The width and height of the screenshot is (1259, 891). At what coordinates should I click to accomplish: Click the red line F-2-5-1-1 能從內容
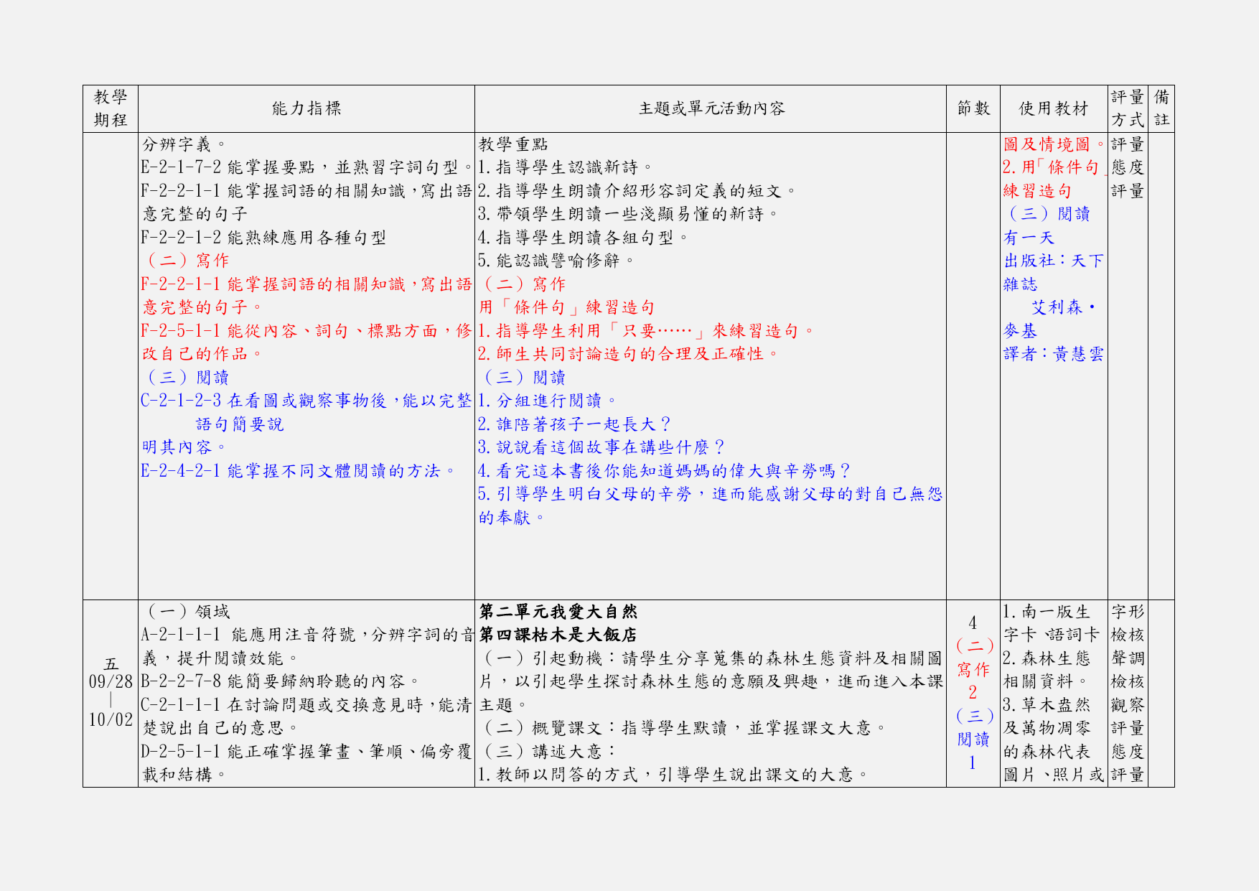point(306,331)
